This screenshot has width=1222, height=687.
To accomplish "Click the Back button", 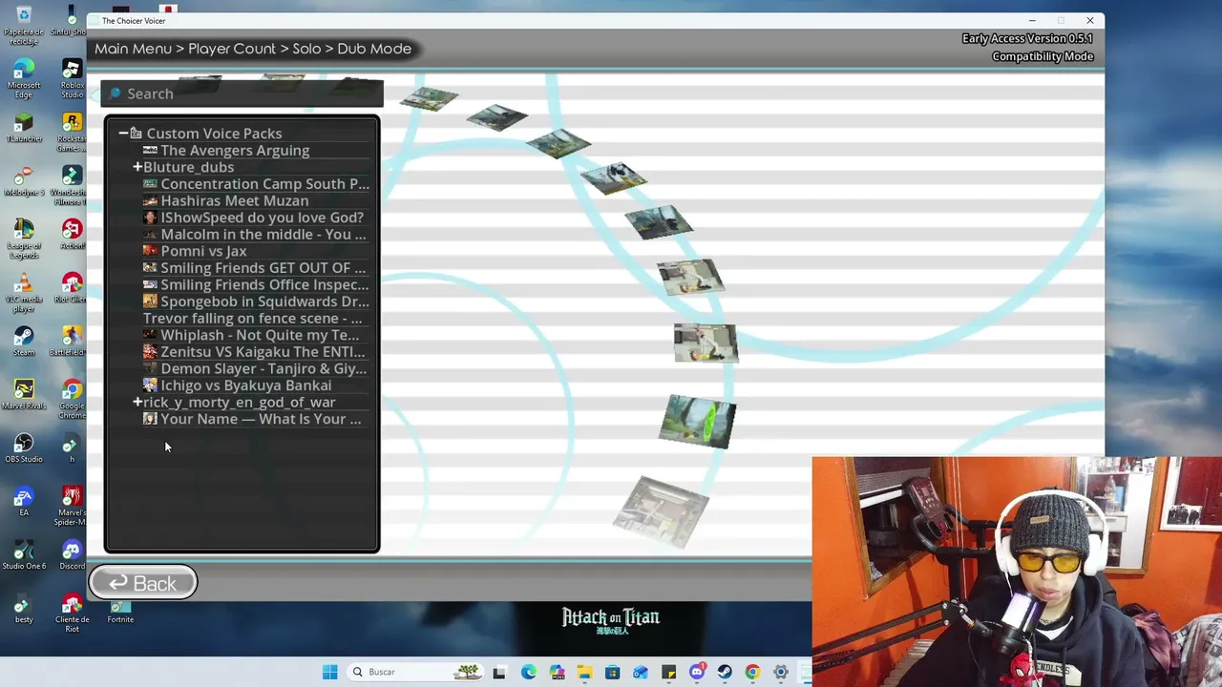I will tap(143, 583).
